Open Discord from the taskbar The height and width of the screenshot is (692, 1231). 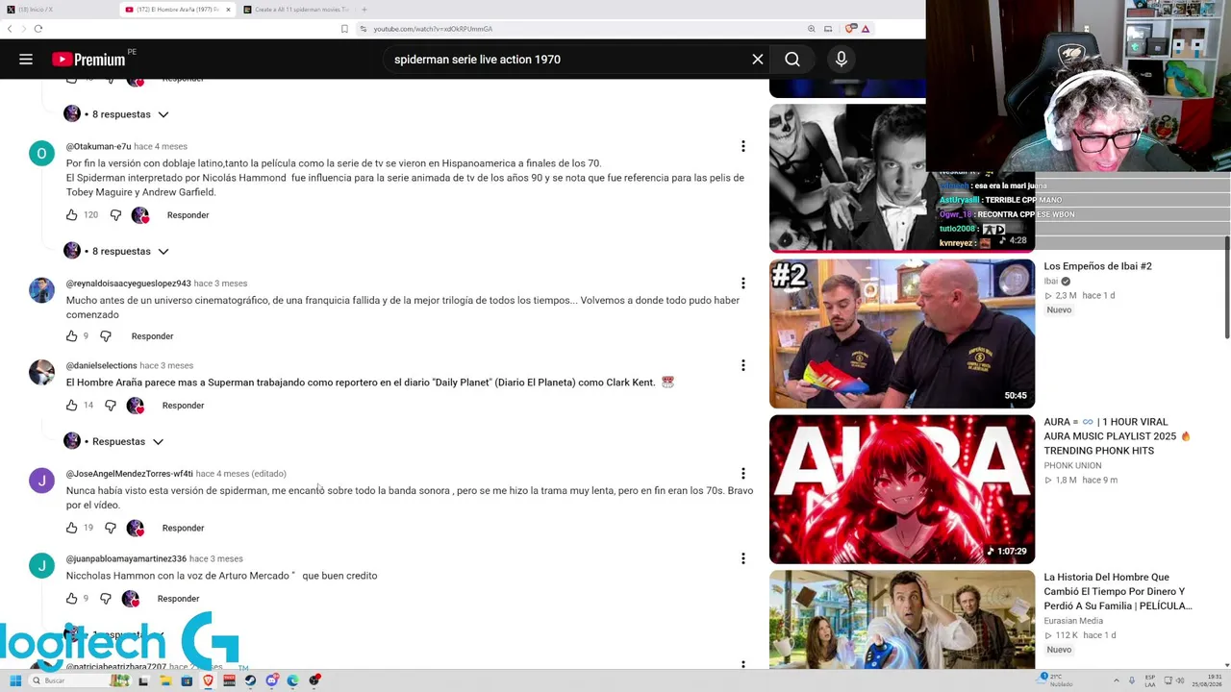[x=272, y=680]
